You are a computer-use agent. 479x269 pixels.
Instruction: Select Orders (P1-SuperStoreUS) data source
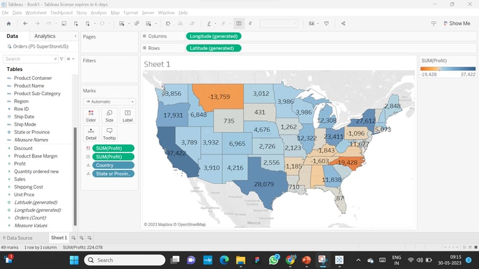point(38,46)
